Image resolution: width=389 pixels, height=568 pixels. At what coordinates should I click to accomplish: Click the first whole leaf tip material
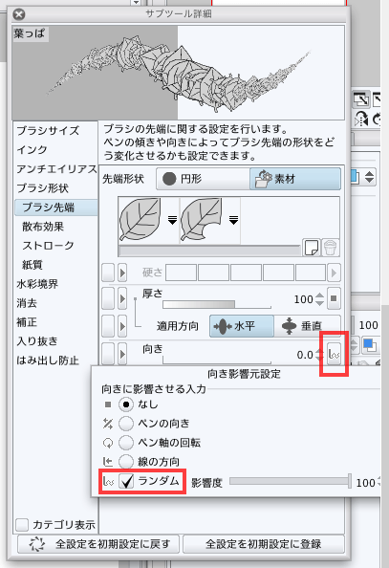coord(140,220)
